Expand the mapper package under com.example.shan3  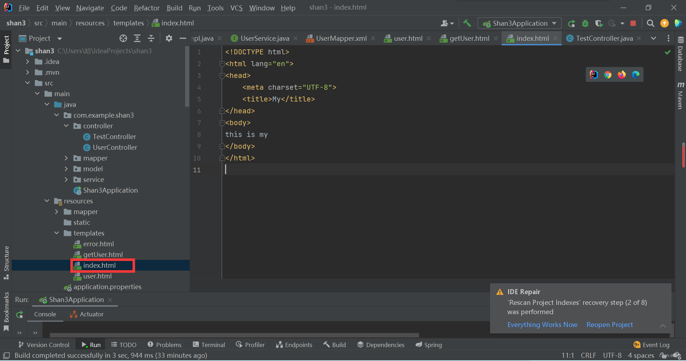(66, 158)
